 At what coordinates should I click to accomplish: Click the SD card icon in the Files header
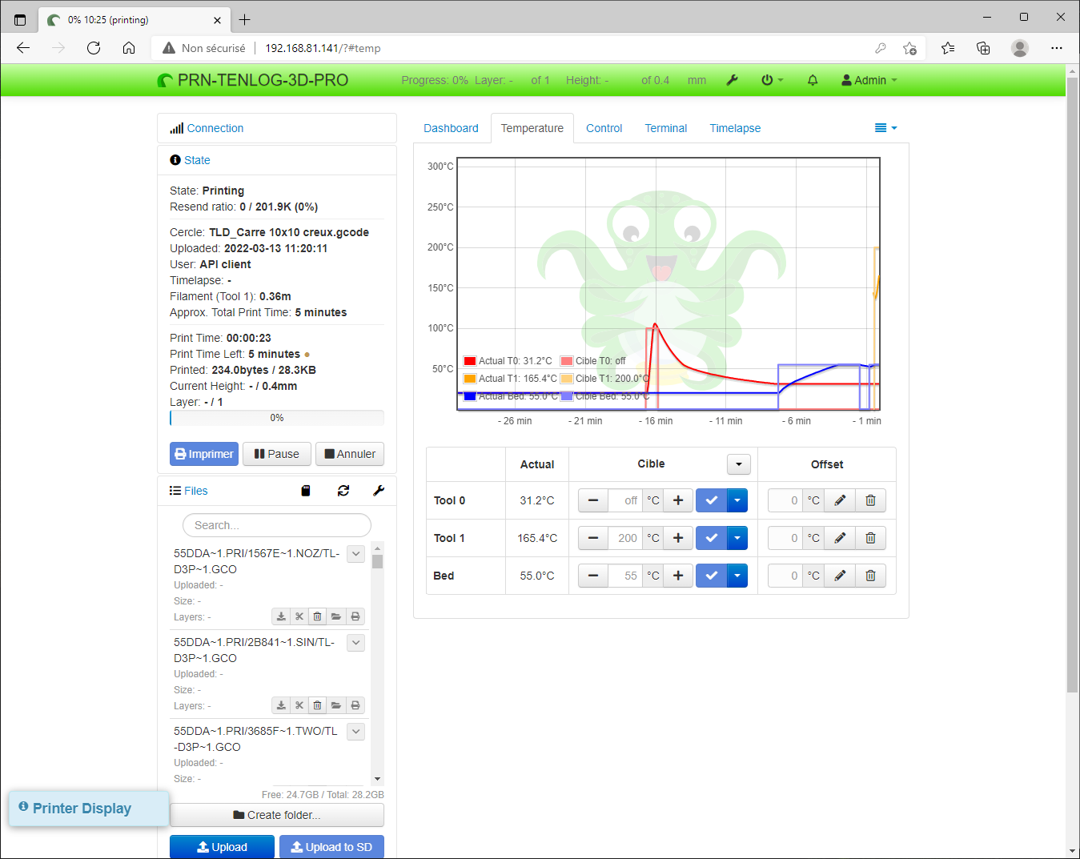[305, 491]
